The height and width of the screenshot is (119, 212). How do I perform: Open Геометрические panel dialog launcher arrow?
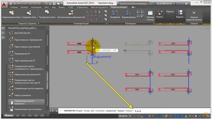pos(107,23)
